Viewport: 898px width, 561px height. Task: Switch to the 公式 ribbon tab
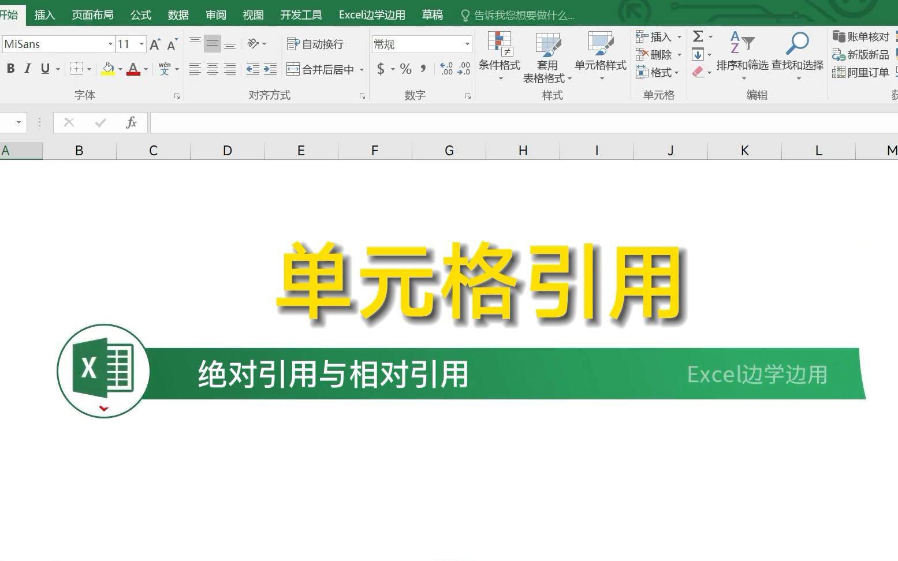(140, 14)
